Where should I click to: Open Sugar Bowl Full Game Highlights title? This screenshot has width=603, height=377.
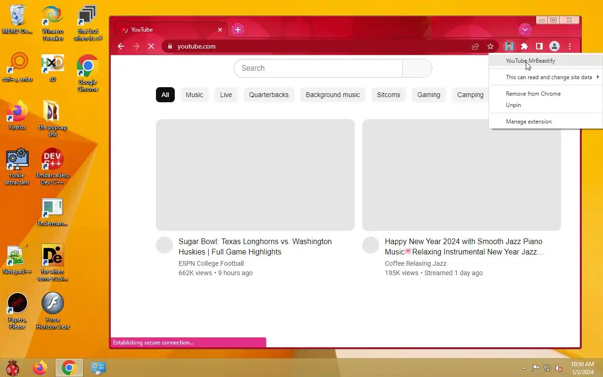[x=255, y=246]
